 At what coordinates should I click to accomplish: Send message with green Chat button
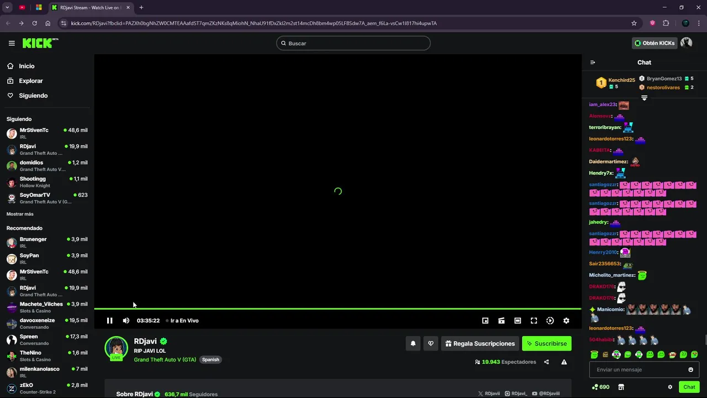point(689,387)
